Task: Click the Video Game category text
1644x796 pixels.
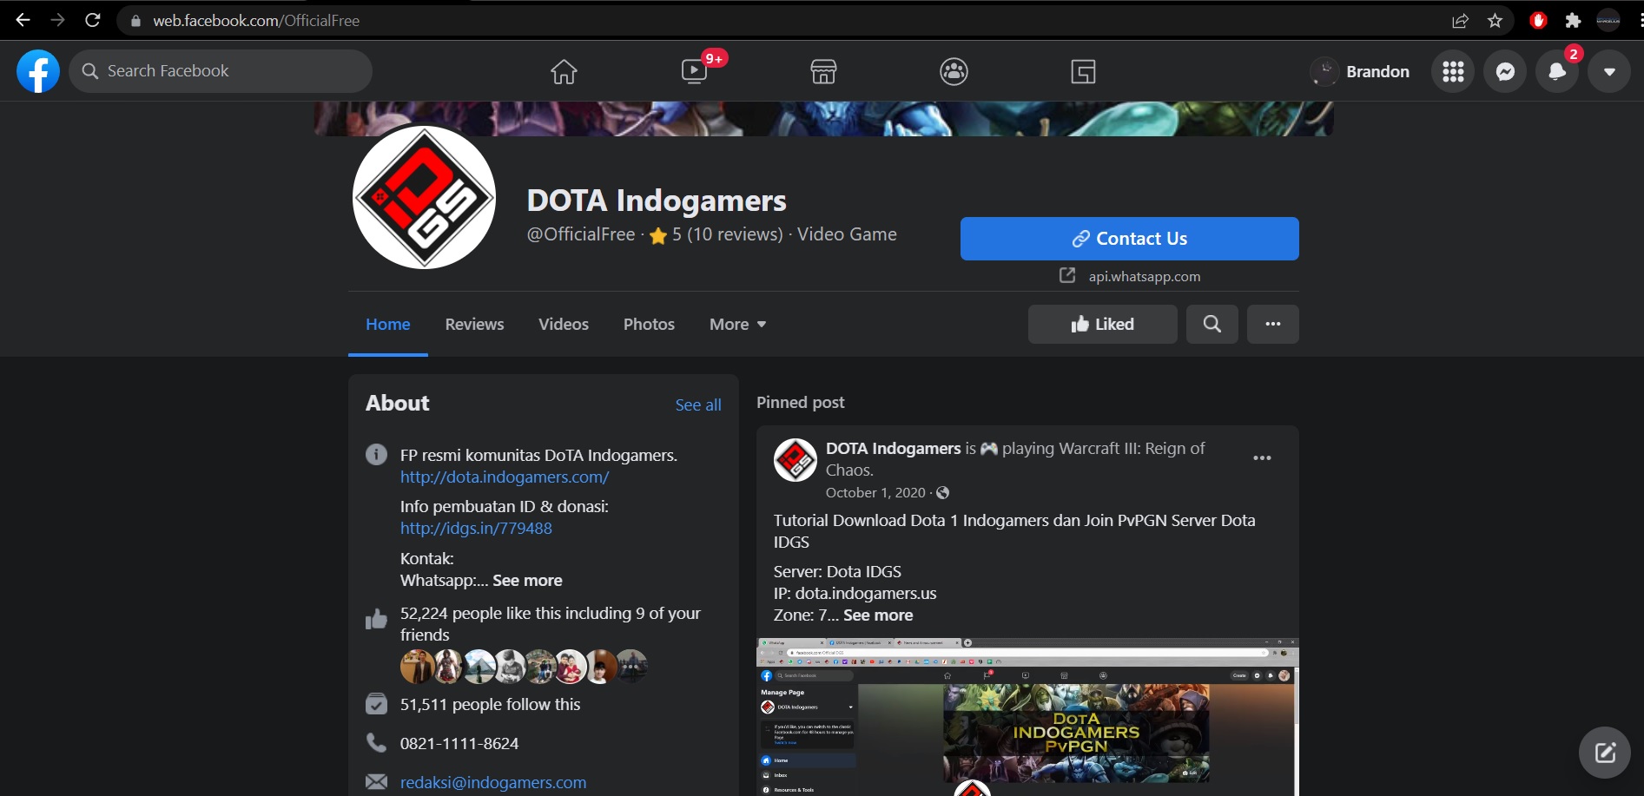Action: [x=847, y=234]
